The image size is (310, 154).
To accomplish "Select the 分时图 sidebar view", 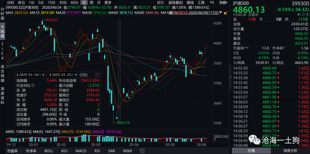I will point(2,14).
